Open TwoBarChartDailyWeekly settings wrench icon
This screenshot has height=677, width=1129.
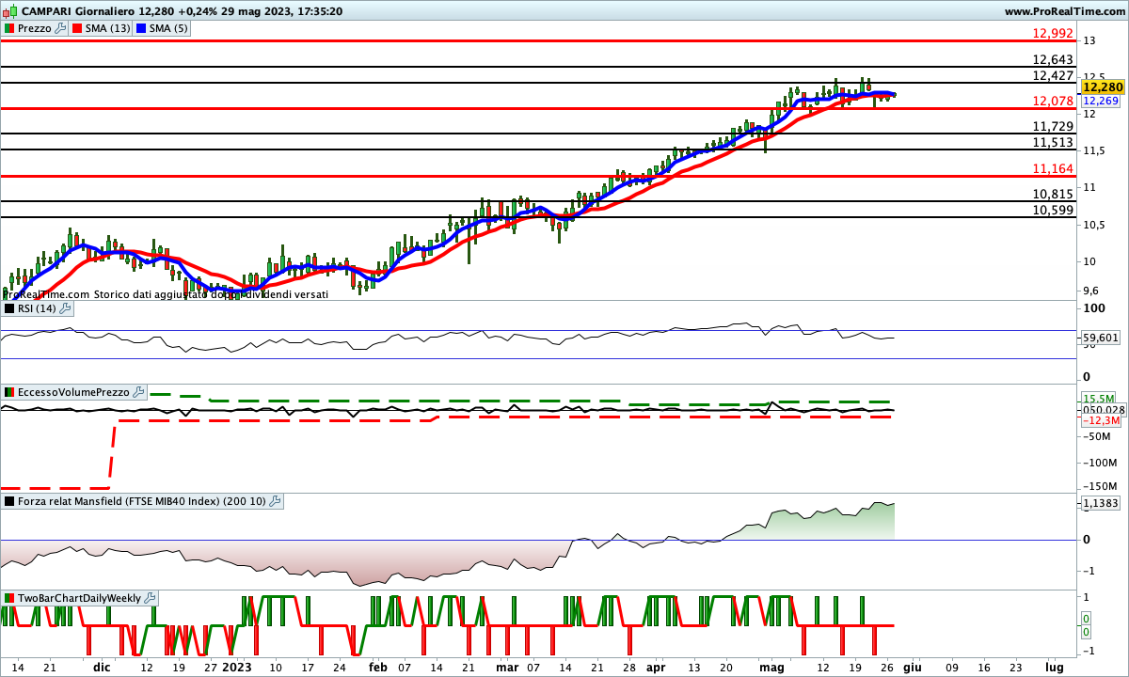point(150,597)
